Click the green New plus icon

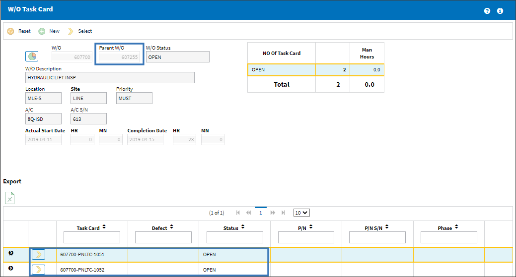coord(42,31)
